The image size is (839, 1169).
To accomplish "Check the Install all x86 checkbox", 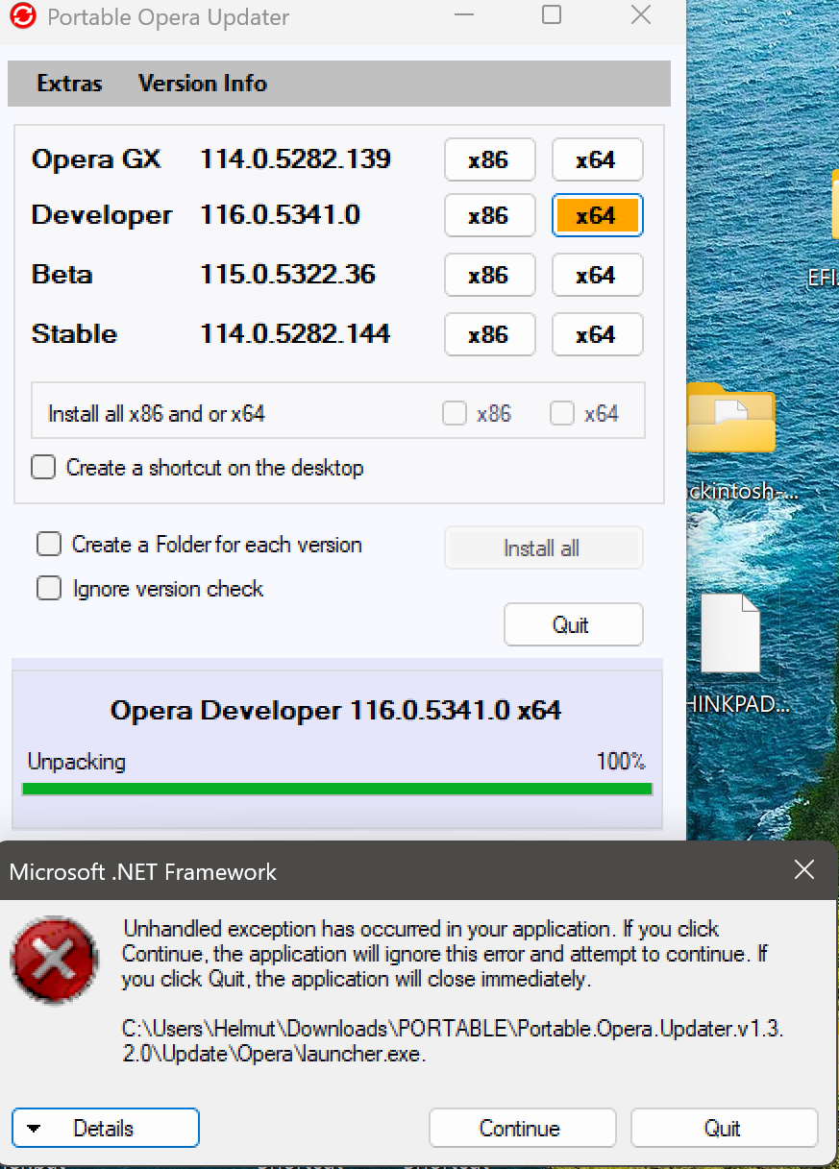I will [x=455, y=414].
